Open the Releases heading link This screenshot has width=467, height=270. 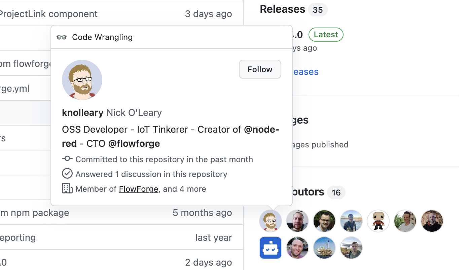pos(282,9)
